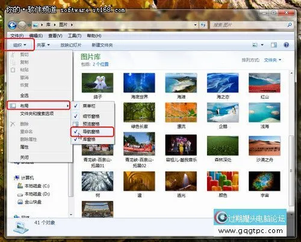Click 新建文件夹 new folder button

point(102,45)
